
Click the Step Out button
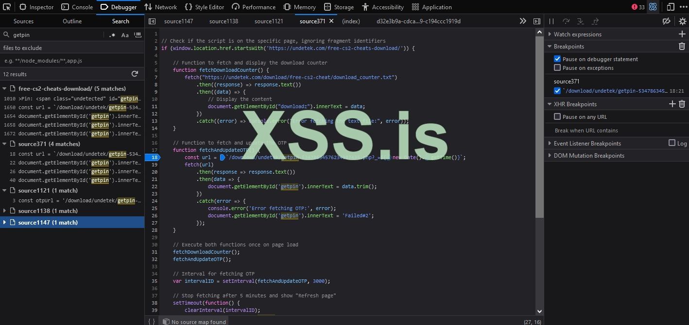point(595,21)
